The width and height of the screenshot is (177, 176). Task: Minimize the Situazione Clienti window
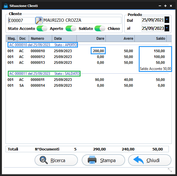click(160, 6)
